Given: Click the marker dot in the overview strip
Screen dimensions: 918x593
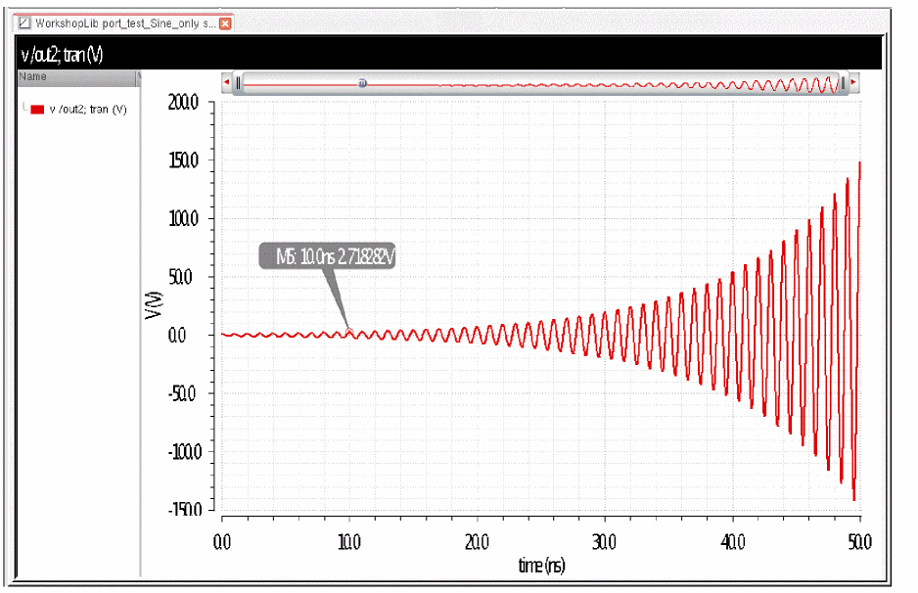Looking at the screenshot, I should (x=362, y=83).
